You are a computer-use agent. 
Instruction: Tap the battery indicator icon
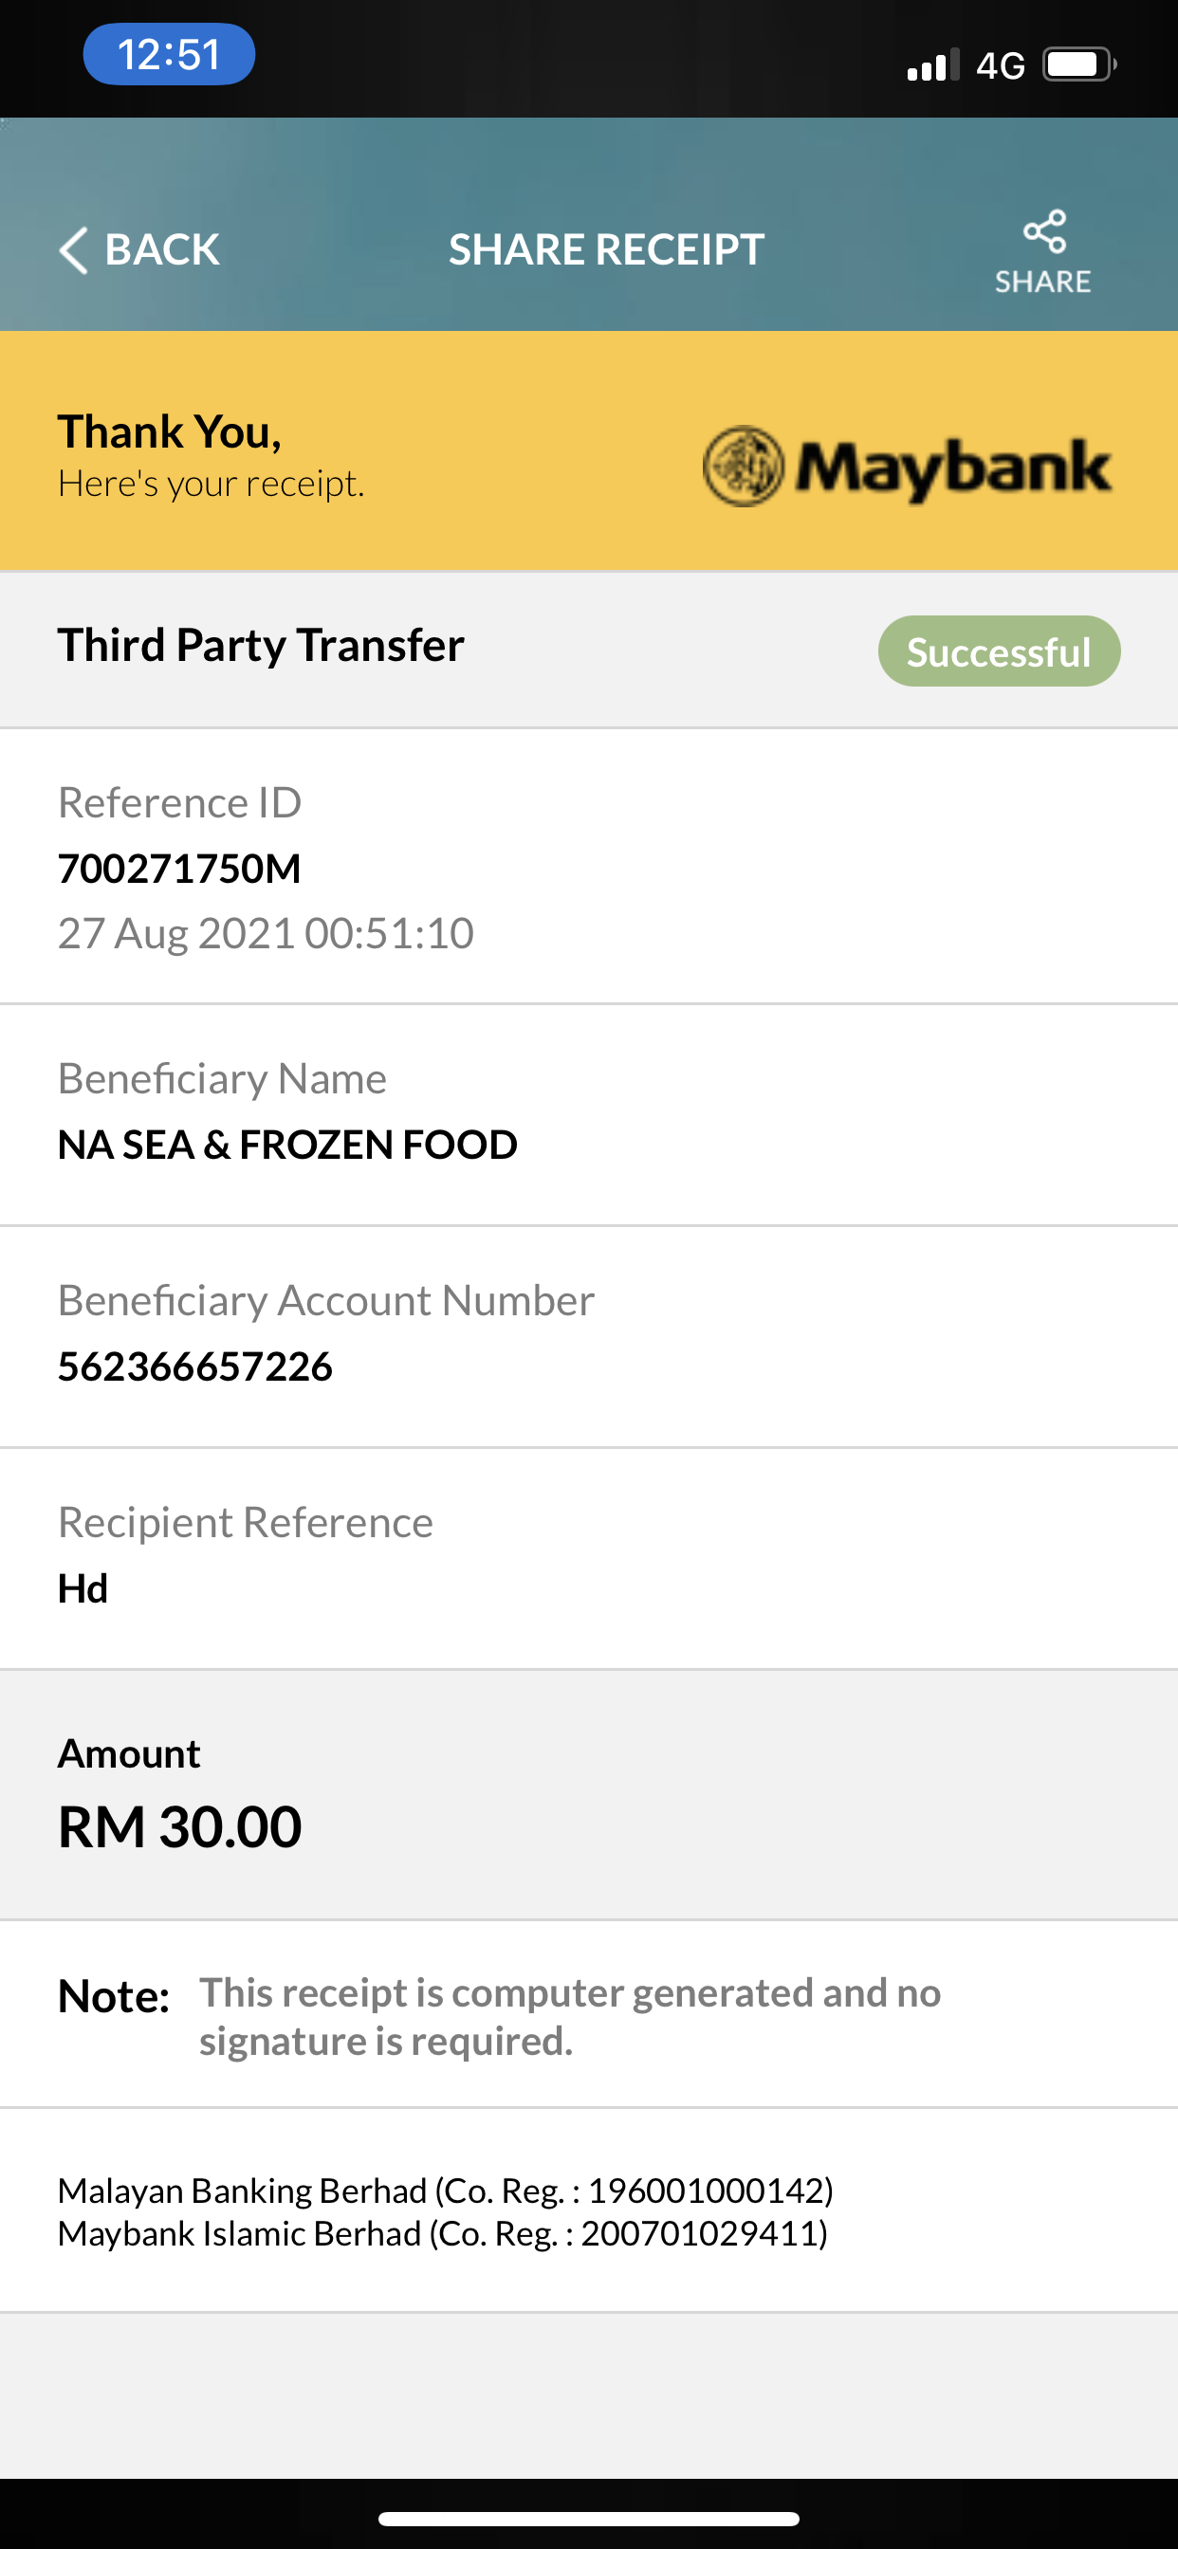point(1080,65)
